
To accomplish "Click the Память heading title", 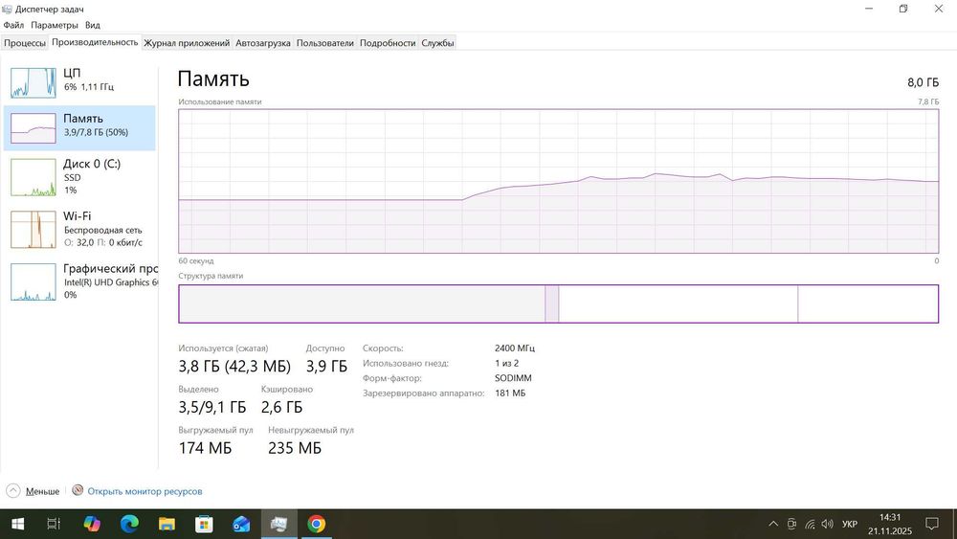I will coord(213,79).
